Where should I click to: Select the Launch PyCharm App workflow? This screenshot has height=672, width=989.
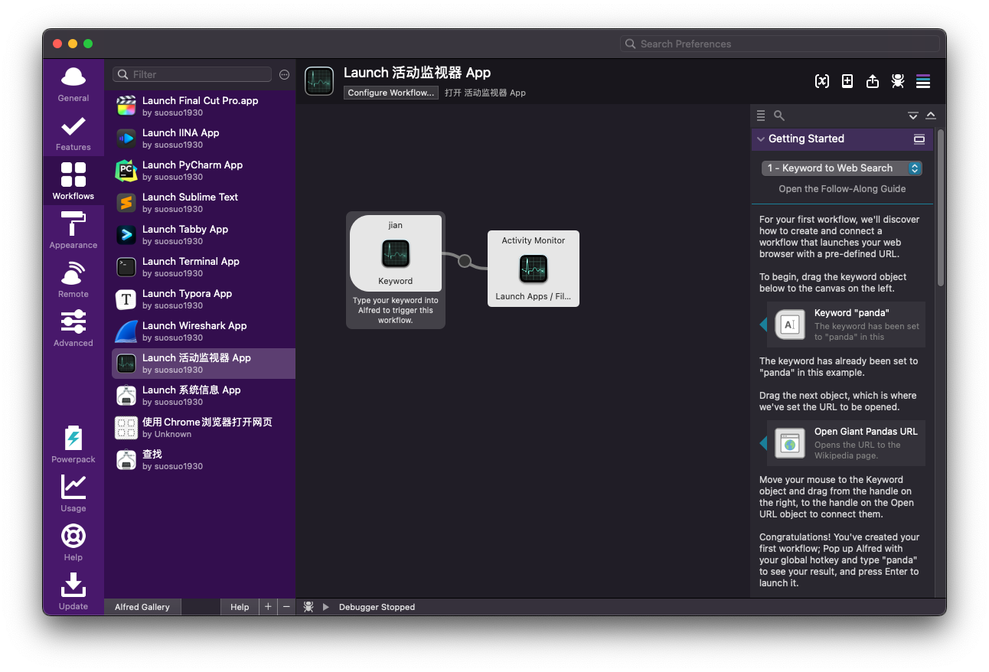[x=204, y=171]
